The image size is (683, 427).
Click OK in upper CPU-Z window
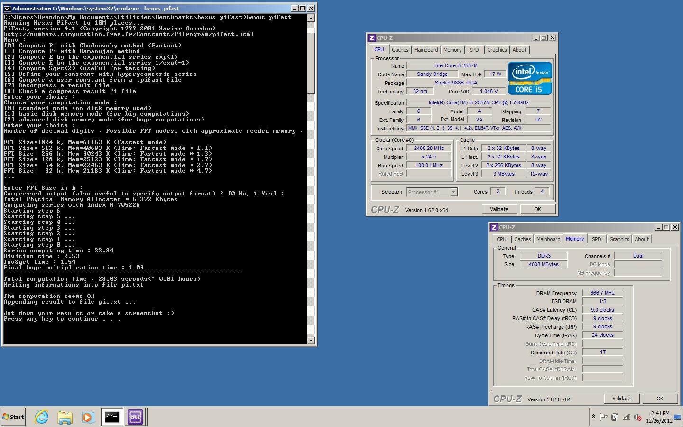point(537,209)
